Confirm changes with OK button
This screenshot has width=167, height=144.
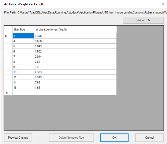pyautogui.click(x=114, y=138)
